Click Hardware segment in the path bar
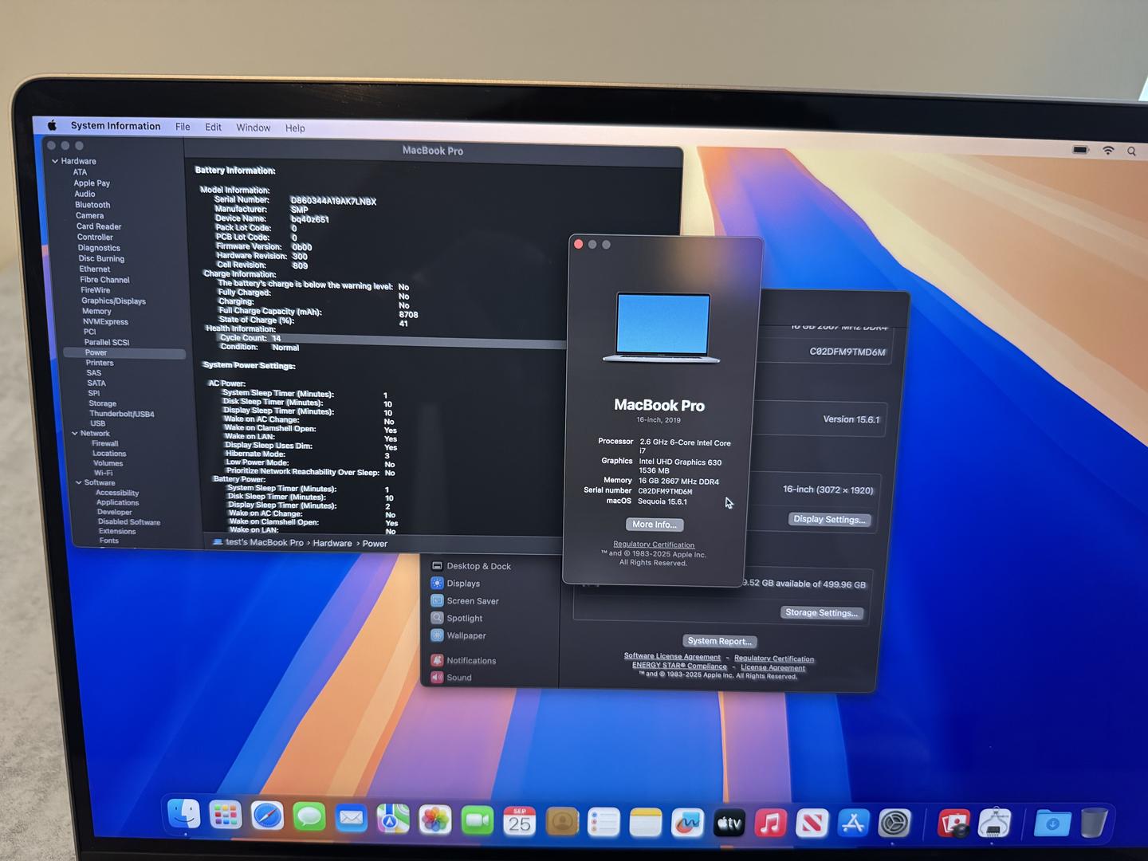Viewport: 1148px width, 861px height. tap(332, 543)
